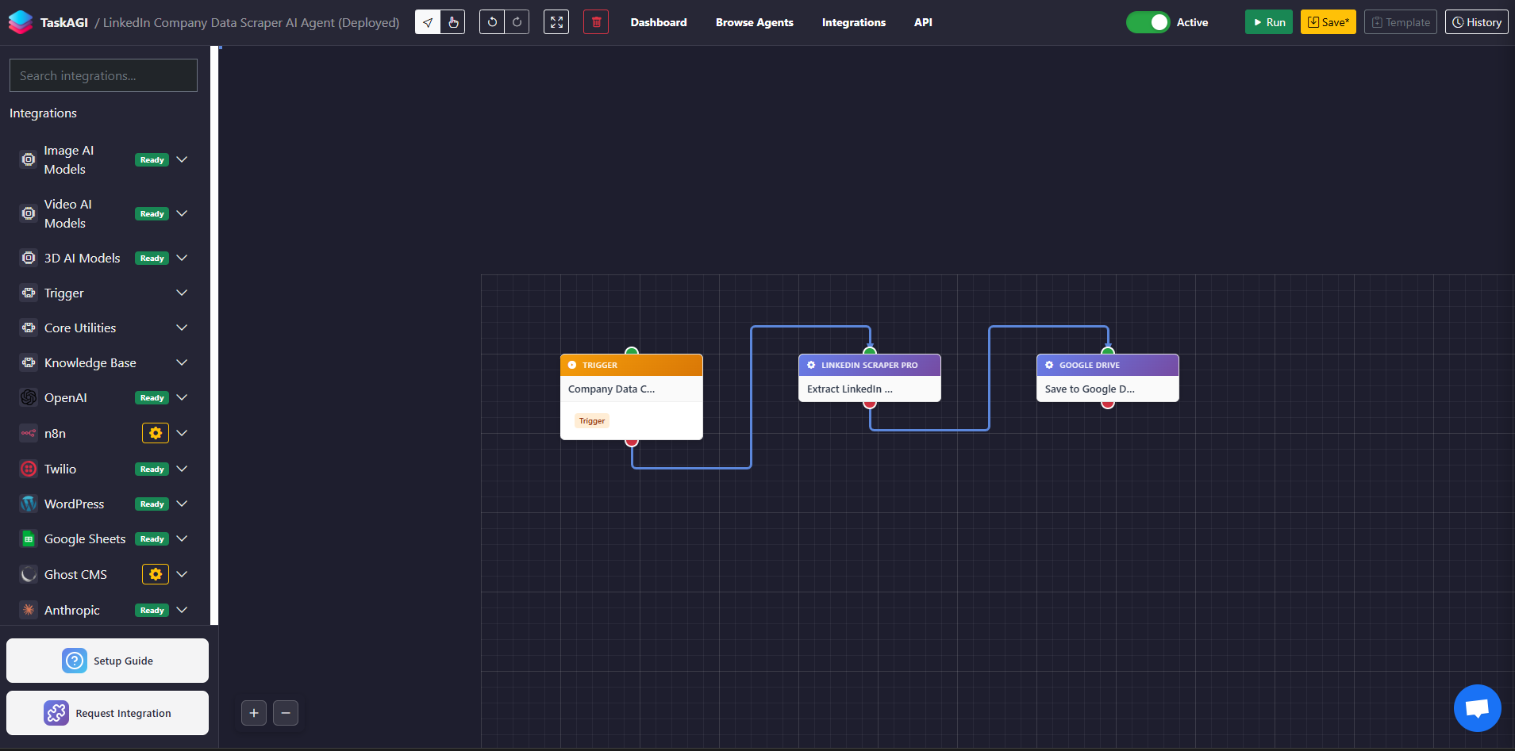
Task: Open workflow History
Action: (x=1477, y=22)
